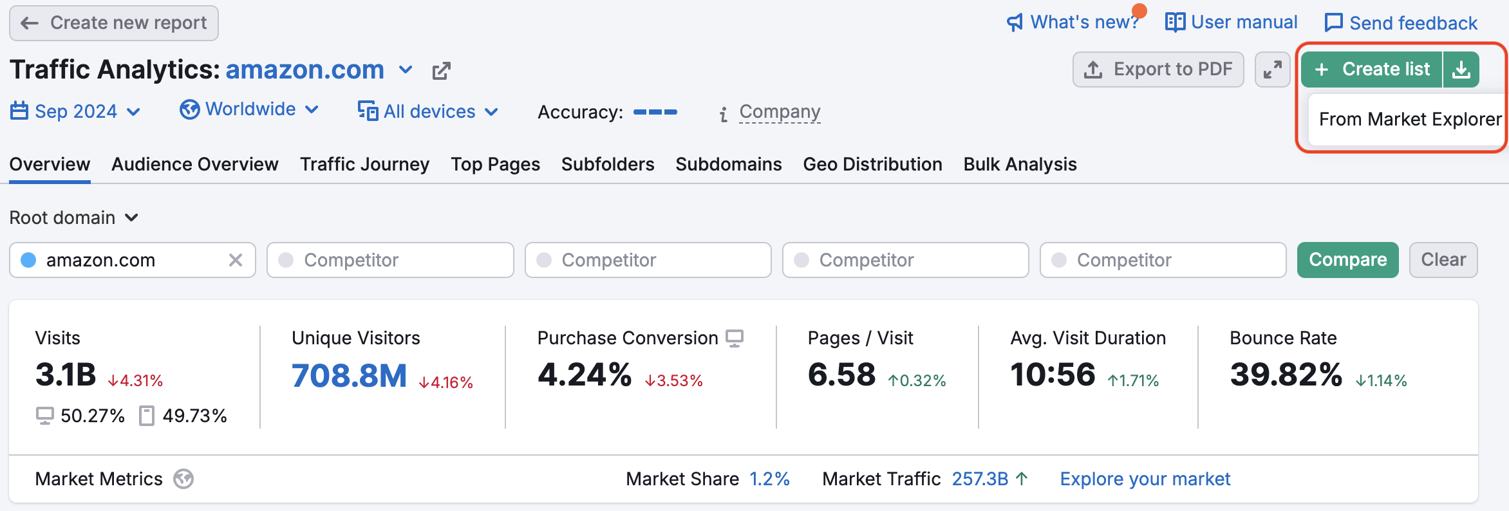1509x511 pixels.
Task: Expand the amazon.com domain chevron dropdown
Action: (x=406, y=70)
